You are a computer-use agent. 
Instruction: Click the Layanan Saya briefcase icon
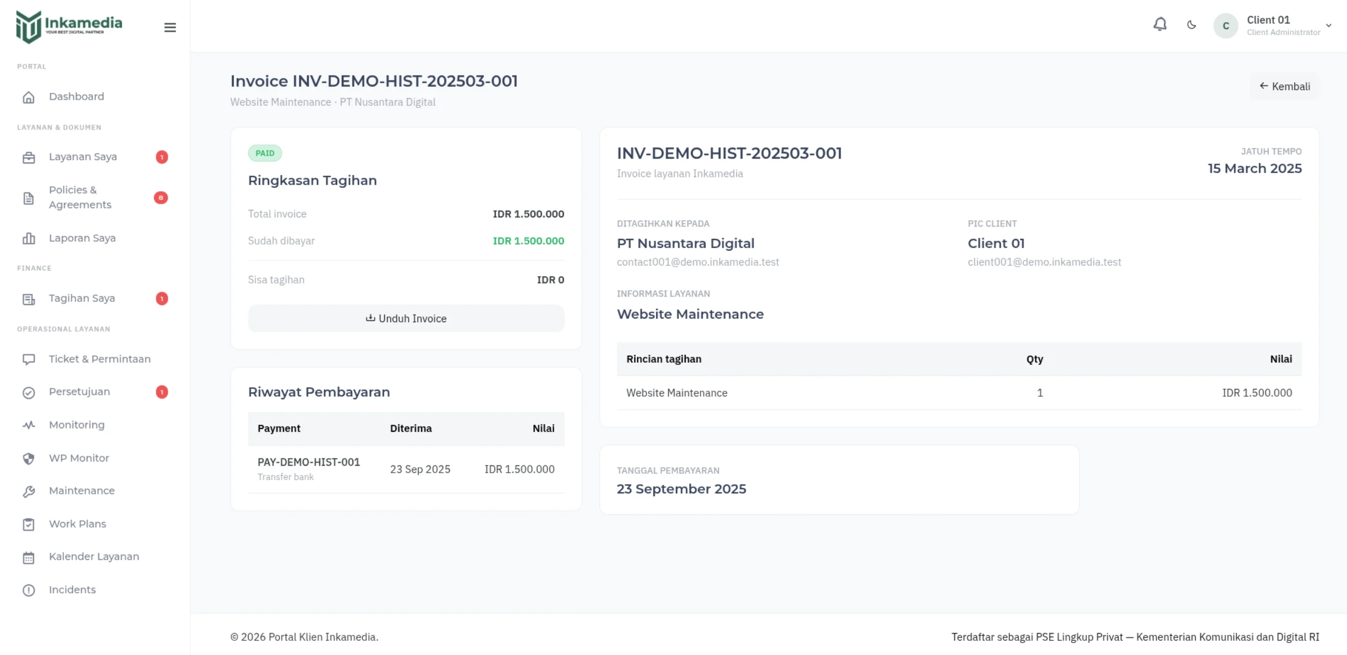[28, 157]
